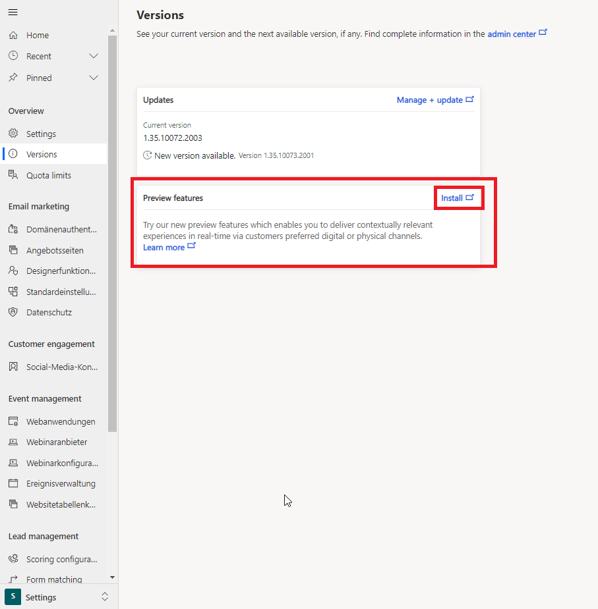Open the Home navigation item
The height and width of the screenshot is (609, 598).
[37, 36]
